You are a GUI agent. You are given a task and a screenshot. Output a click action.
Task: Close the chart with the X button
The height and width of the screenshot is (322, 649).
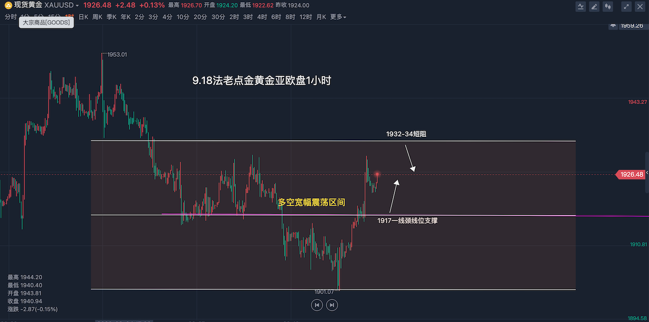(640, 7)
